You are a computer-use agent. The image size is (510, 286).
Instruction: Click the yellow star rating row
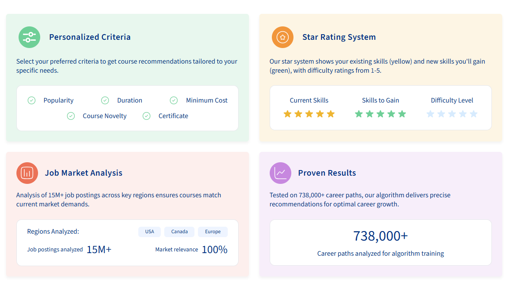(x=309, y=114)
